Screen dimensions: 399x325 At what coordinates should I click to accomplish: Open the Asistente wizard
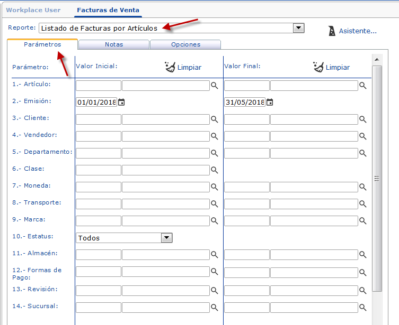pyautogui.click(x=352, y=31)
